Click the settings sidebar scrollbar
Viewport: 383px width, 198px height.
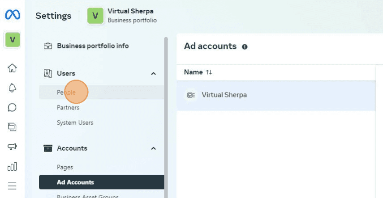166,117
